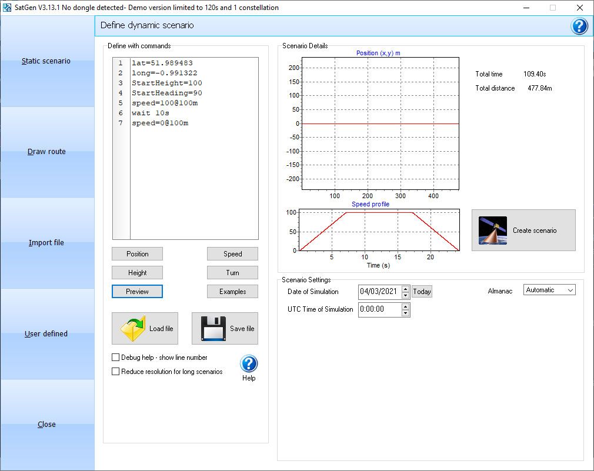The width and height of the screenshot is (594, 471).
Task: Click the Total time value 109.40s
Action: tap(535, 74)
